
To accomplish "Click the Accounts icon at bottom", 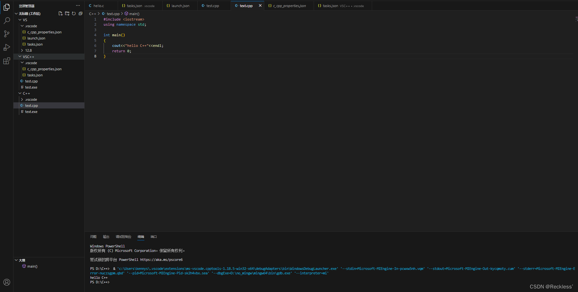I will coord(7,282).
